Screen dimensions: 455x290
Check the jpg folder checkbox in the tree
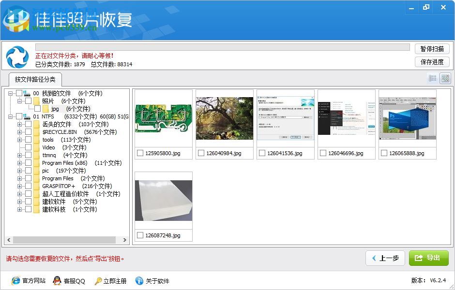pyautogui.click(x=37, y=108)
